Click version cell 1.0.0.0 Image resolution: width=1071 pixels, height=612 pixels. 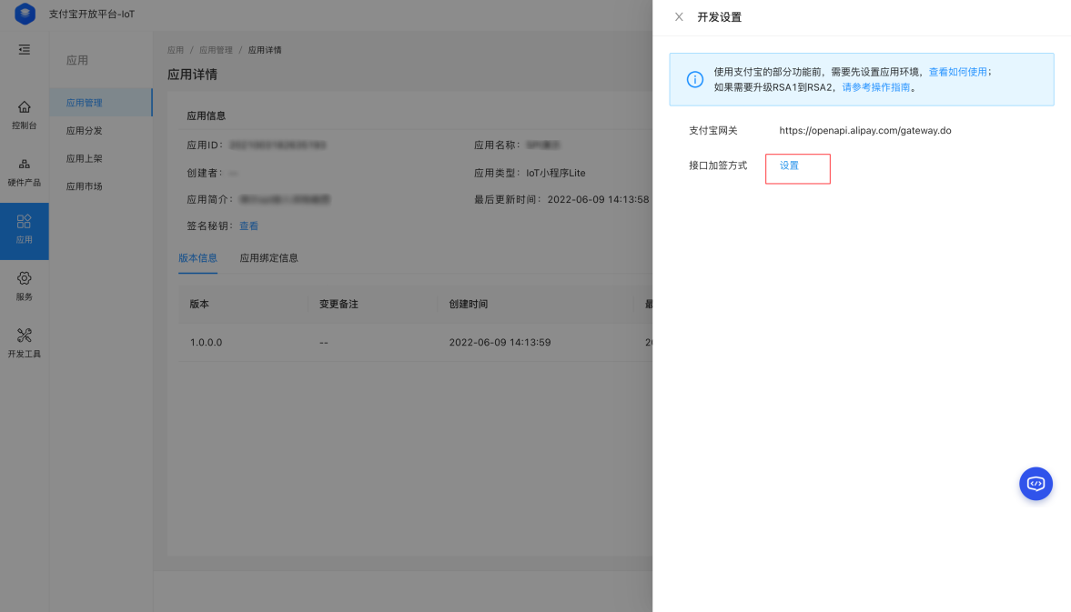pos(207,343)
